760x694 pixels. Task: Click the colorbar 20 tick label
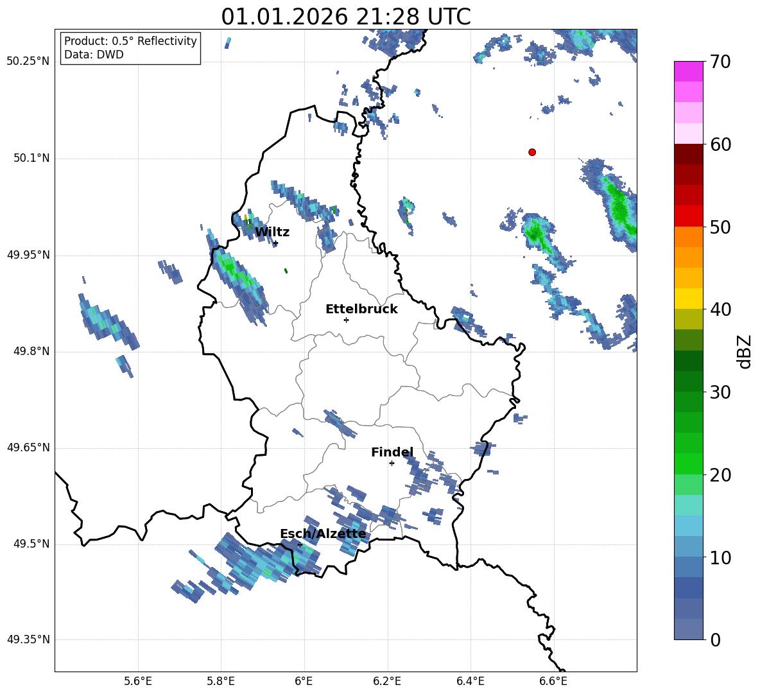pyautogui.click(x=720, y=475)
